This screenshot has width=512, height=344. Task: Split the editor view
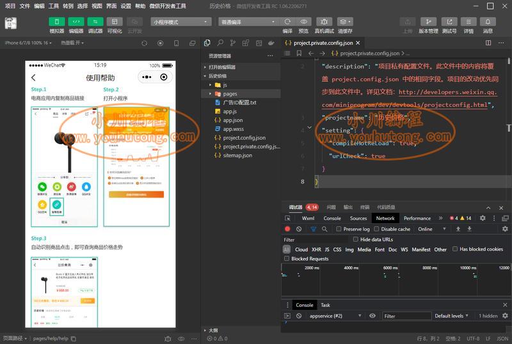click(488, 43)
